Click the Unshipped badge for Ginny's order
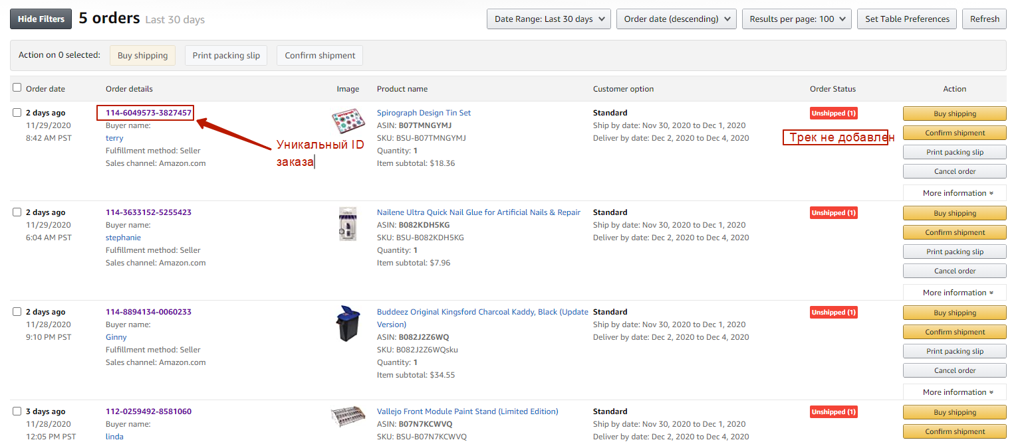Viewport: 1028px width, 442px height. [833, 313]
